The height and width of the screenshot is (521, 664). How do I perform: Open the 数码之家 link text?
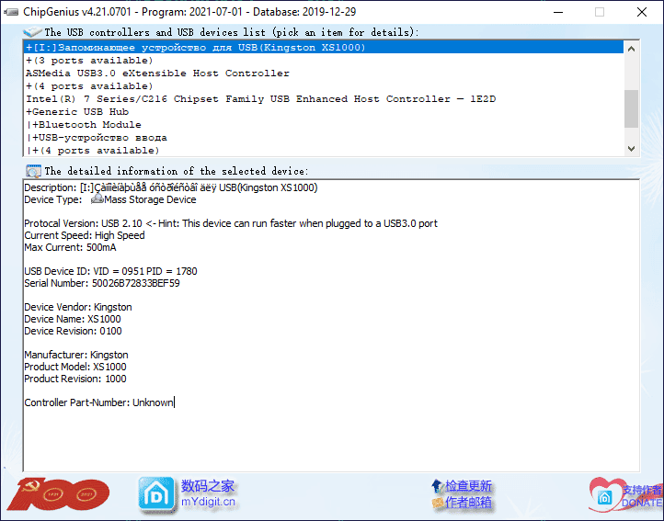[x=208, y=486]
